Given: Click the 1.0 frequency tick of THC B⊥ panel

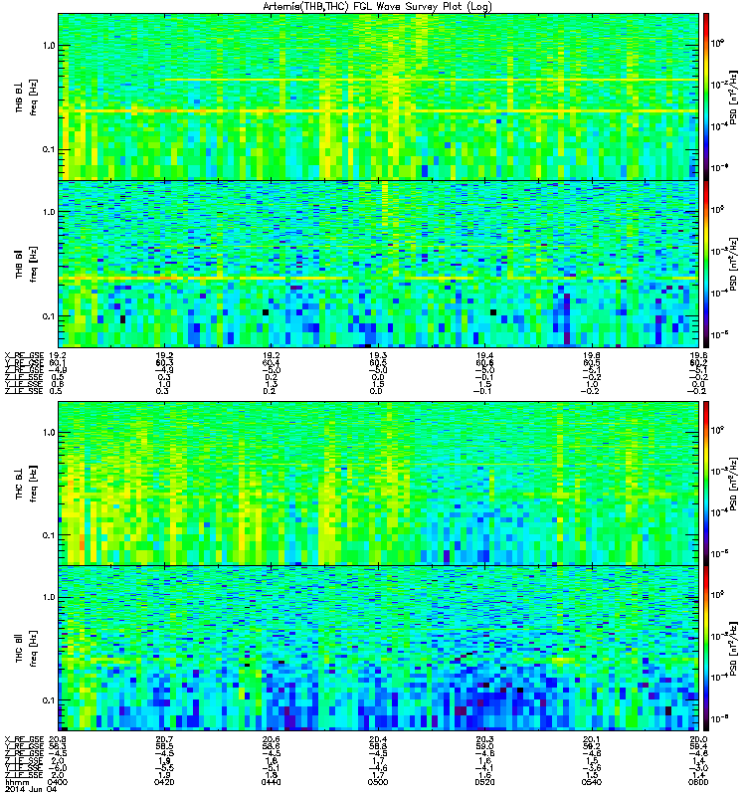Looking at the screenshot, I should tap(49, 433).
